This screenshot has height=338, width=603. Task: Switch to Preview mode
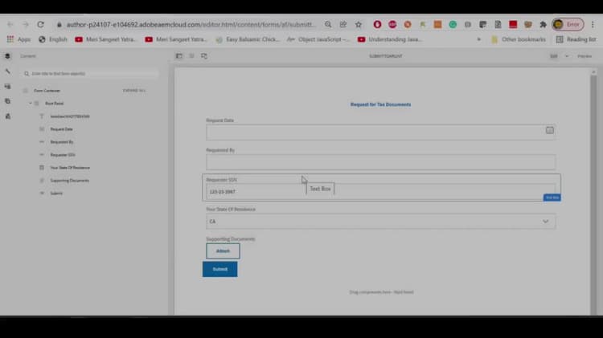click(585, 56)
